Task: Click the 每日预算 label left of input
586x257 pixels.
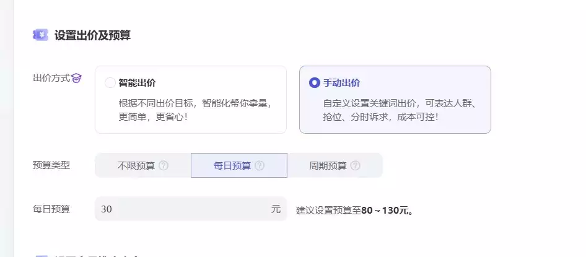Action: [x=51, y=209]
